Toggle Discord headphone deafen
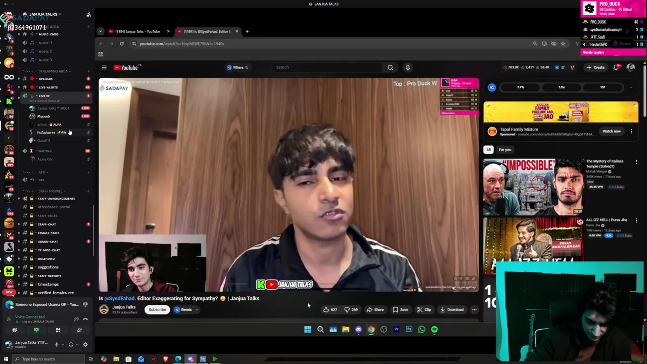647x364 pixels. tap(71, 345)
